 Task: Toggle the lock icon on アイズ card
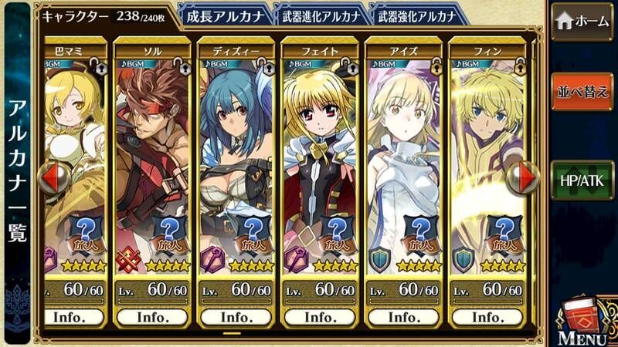point(436,66)
